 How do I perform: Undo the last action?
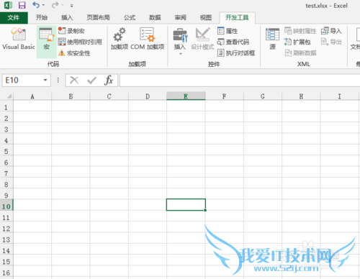36,5
